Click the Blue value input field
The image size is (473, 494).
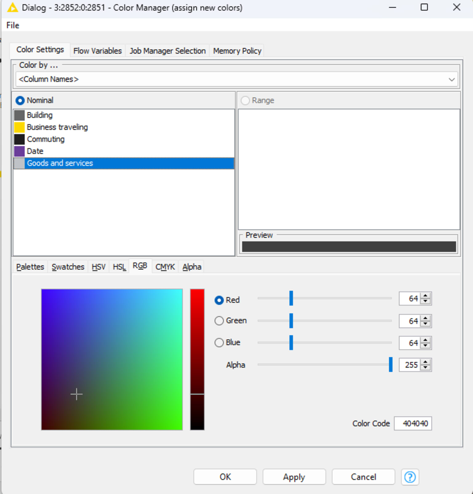(410, 343)
